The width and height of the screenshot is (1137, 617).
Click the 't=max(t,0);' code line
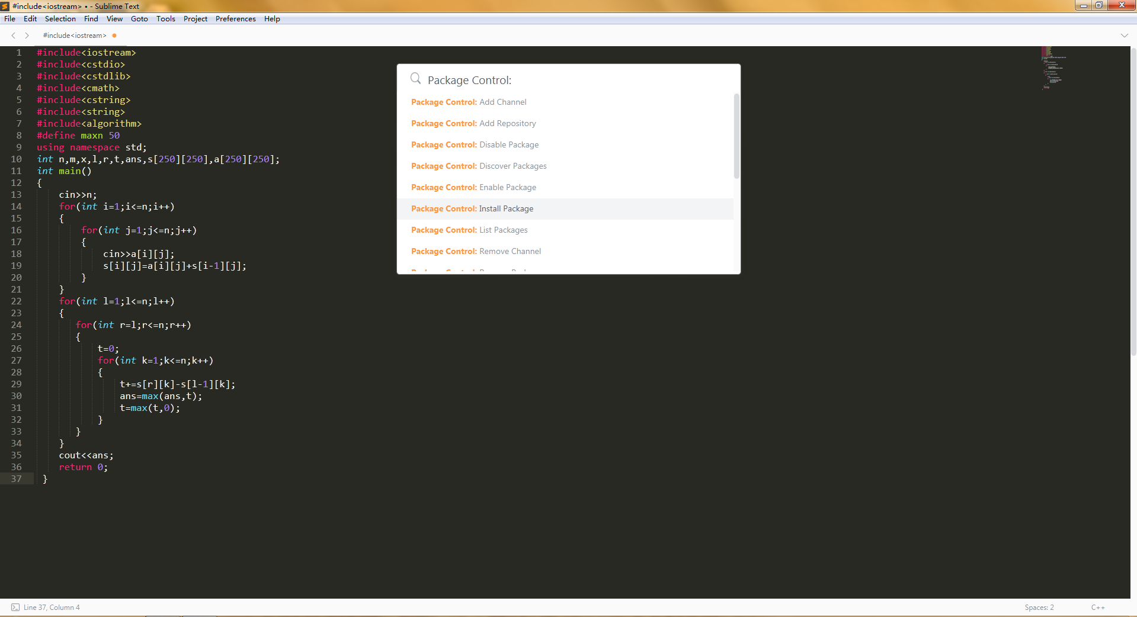click(x=150, y=408)
